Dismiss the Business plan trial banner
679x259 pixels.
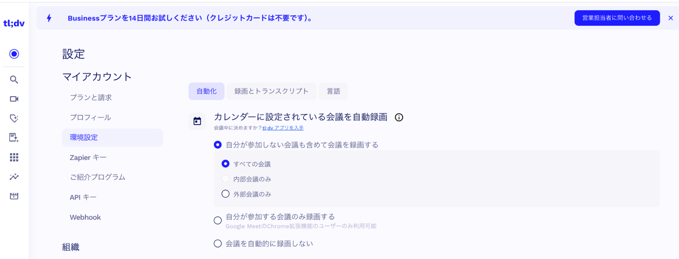(671, 18)
